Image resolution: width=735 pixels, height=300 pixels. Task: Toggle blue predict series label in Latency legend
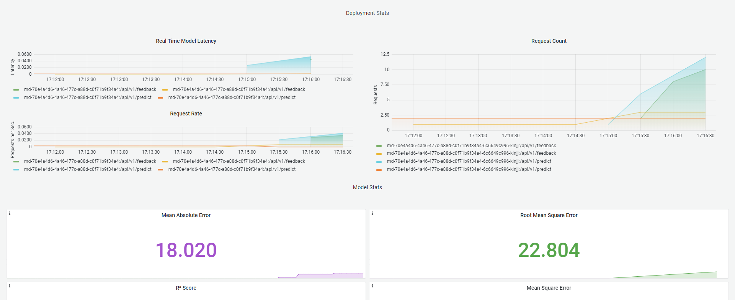88,97
